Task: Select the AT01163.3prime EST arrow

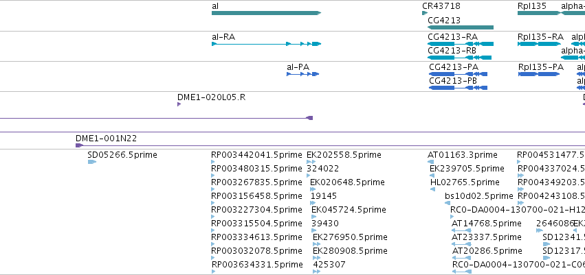Action: tap(430, 162)
